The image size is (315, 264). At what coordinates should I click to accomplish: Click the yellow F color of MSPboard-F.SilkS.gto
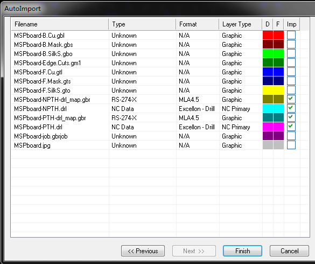point(278,90)
